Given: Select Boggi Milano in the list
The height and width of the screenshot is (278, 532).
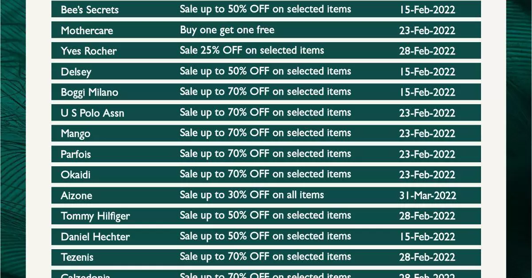Looking at the screenshot, I should (x=90, y=92).
